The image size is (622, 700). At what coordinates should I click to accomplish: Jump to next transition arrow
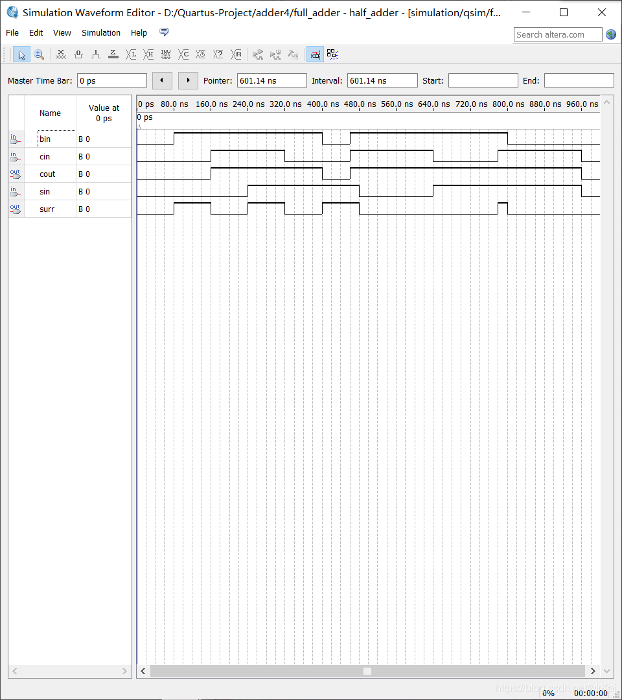pyautogui.click(x=188, y=80)
